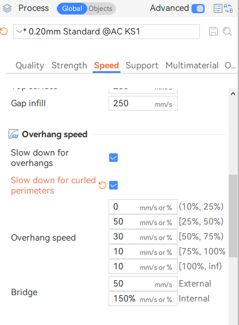
Task: Open the settings list icon beside Advanced
Action: click(x=218, y=9)
